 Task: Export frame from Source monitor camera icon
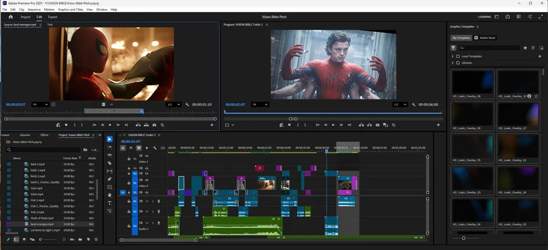(x=154, y=125)
